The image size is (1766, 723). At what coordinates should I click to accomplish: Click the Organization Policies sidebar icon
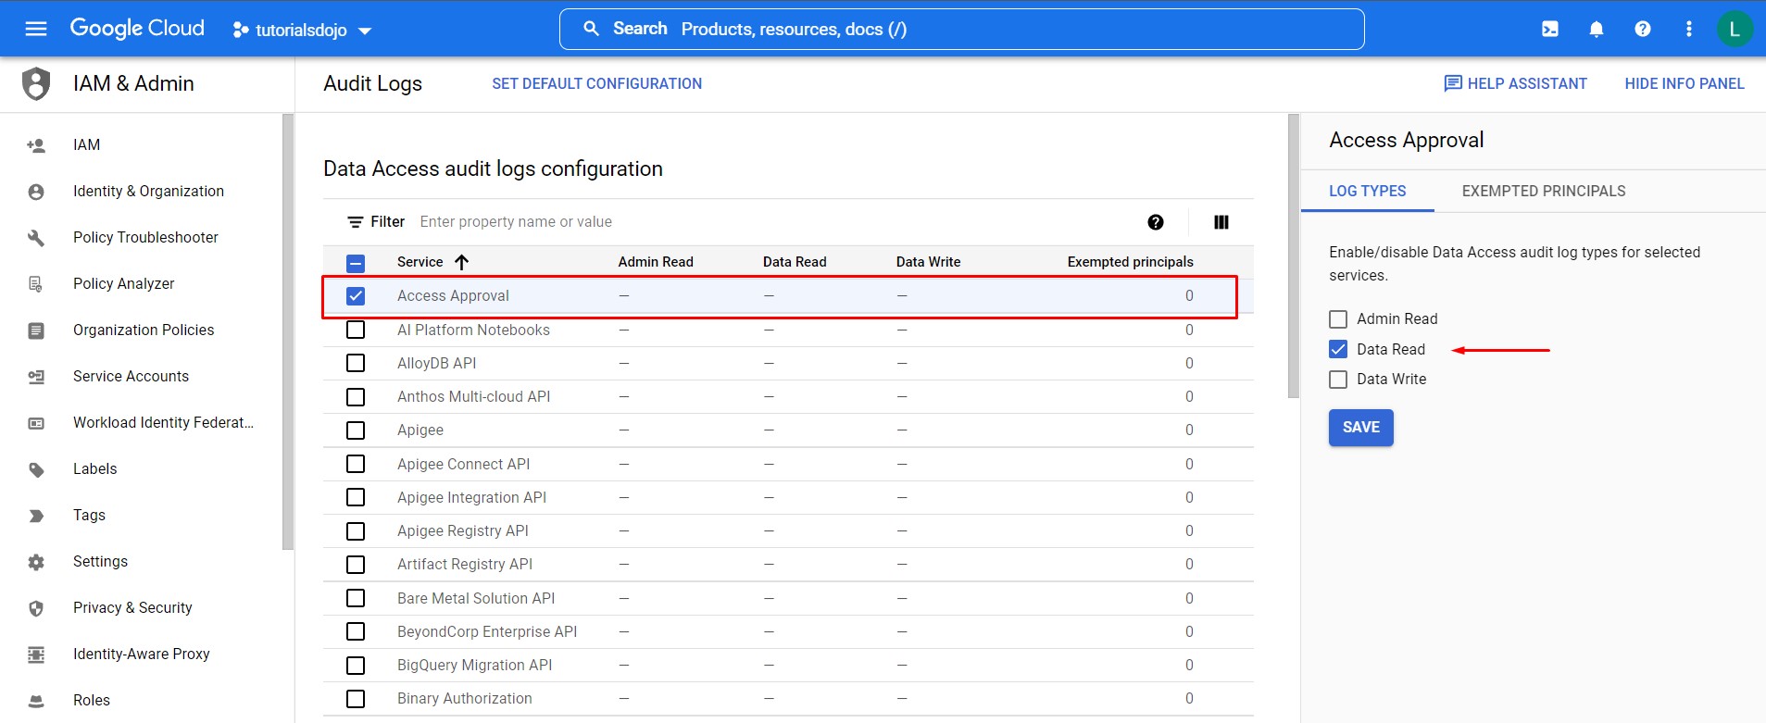(x=36, y=330)
